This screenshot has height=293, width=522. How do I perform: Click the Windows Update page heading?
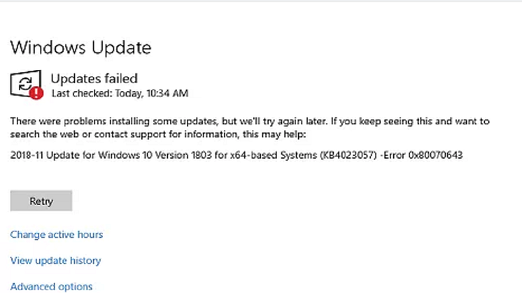pyautogui.click(x=81, y=48)
